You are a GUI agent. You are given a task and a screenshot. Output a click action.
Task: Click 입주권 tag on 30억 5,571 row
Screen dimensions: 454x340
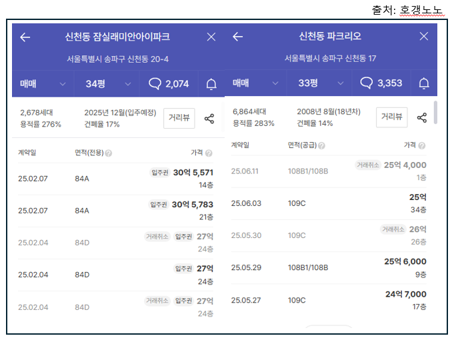[160, 173]
